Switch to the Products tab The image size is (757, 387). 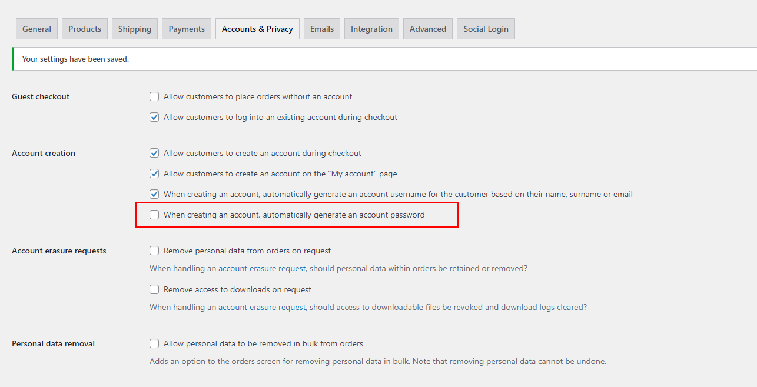85,29
